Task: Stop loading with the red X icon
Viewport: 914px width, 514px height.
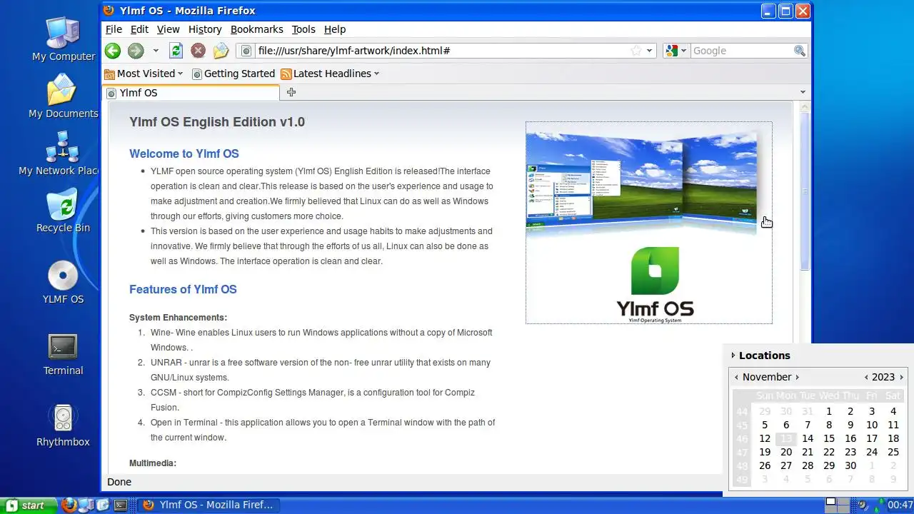Action: [x=199, y=51]
